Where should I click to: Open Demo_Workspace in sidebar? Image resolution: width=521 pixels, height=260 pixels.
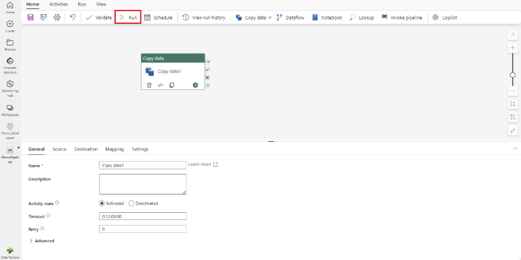[x=10, y=131]
